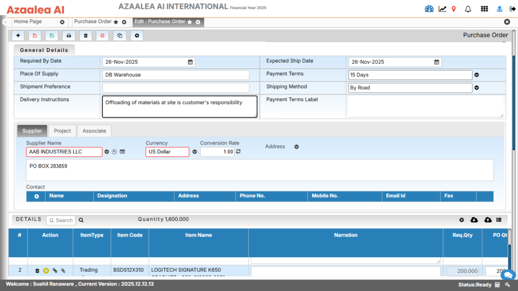Open the Shipping Method dropdown
This screenshot has width=518, height=291.
(476, 87)
